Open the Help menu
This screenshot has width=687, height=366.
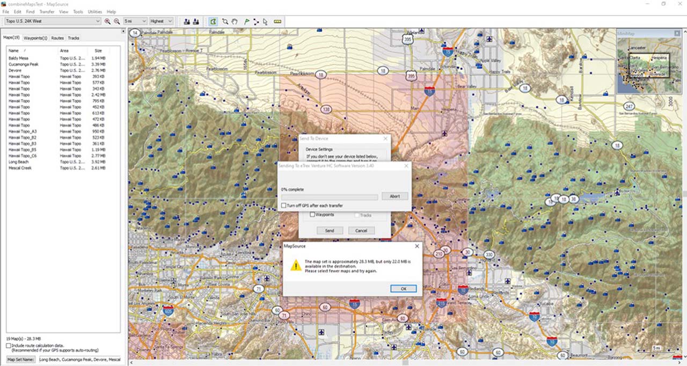(111, 12)
